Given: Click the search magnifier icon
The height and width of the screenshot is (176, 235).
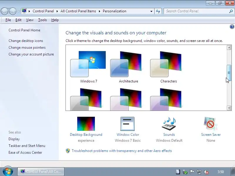Looking at the screenshot, I should (231, 11).
